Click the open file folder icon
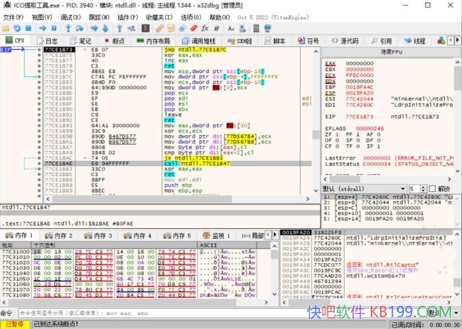The width and height of the screenshot is (462, 329). pos(7,28)
